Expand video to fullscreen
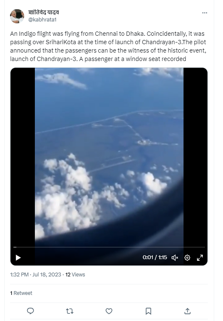This screenshot has height=321, width=223. pyautogui.click(x=200, y=257)
